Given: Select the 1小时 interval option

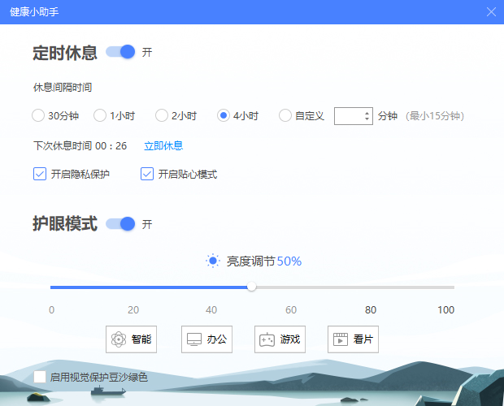Looking at the screenshot, I should click(100, 115).
